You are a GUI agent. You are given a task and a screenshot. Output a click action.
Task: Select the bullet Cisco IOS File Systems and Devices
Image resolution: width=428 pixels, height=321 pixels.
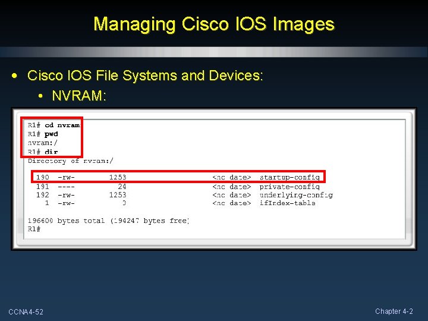(x=145, y=75)
